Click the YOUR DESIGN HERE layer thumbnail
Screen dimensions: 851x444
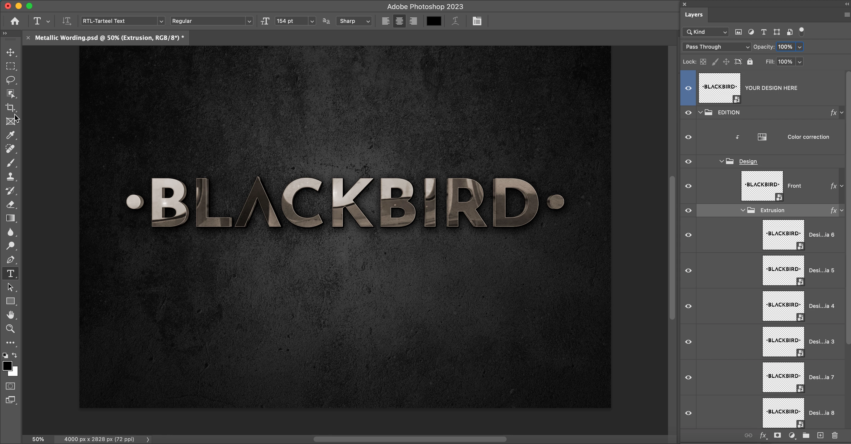tap(719, 88)
